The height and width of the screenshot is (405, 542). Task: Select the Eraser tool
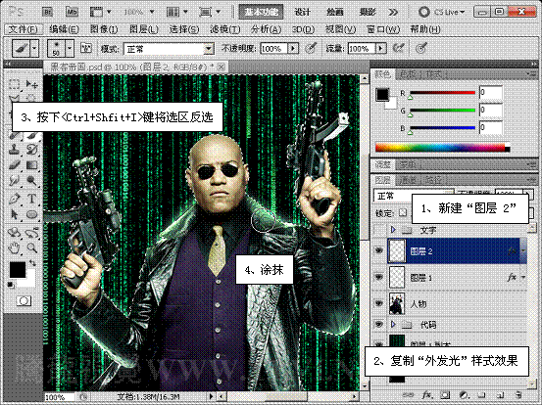(x=14, y=165)
